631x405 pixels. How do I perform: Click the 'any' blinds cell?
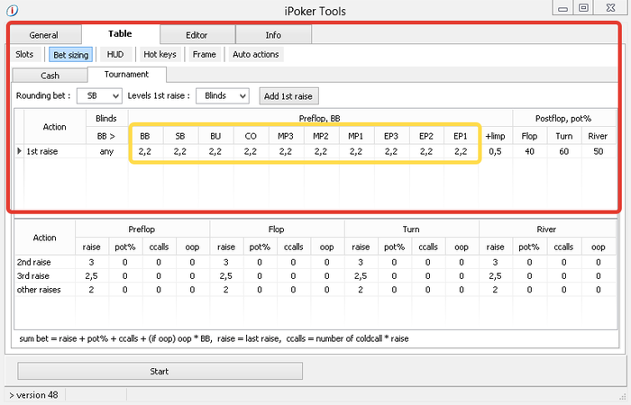tap(106, 151)
